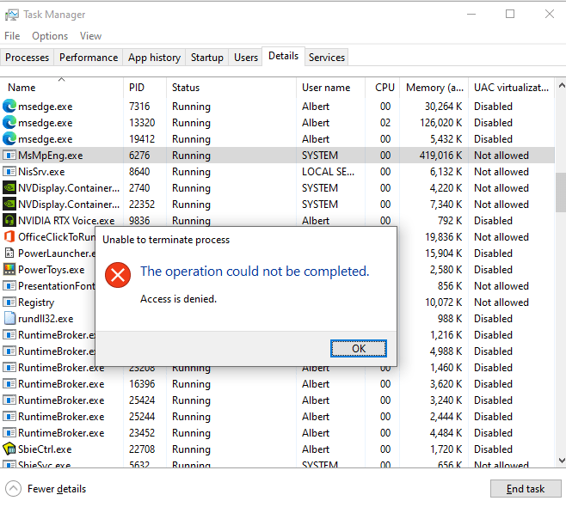The width and height of the screenshot is (566, 507).
Task: Open the Options menu
Action: click(x=50, y=36)
